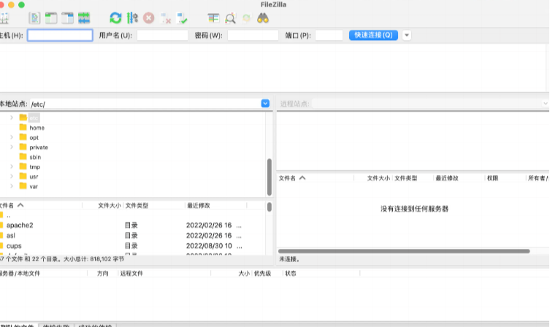Click the 未连接 status text
This screenshot has width=550, height=327.
(x=289, y=259)
